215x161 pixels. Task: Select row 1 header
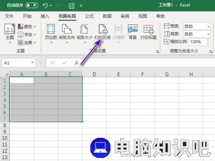click(x=5, y=81)
